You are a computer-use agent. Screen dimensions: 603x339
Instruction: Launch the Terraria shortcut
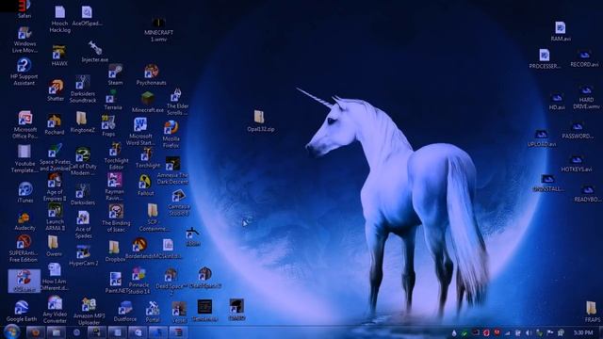tap(113, 100)
